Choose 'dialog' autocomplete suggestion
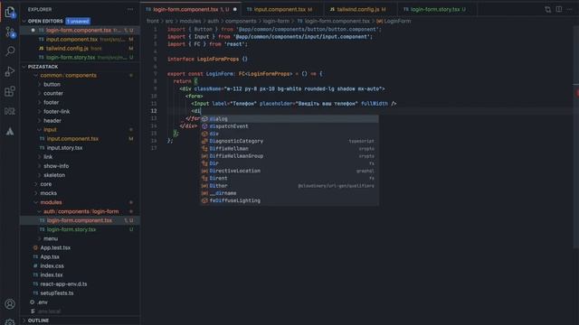Image resolution: width=579 pixels, height=325 pixels. [289, 119]
